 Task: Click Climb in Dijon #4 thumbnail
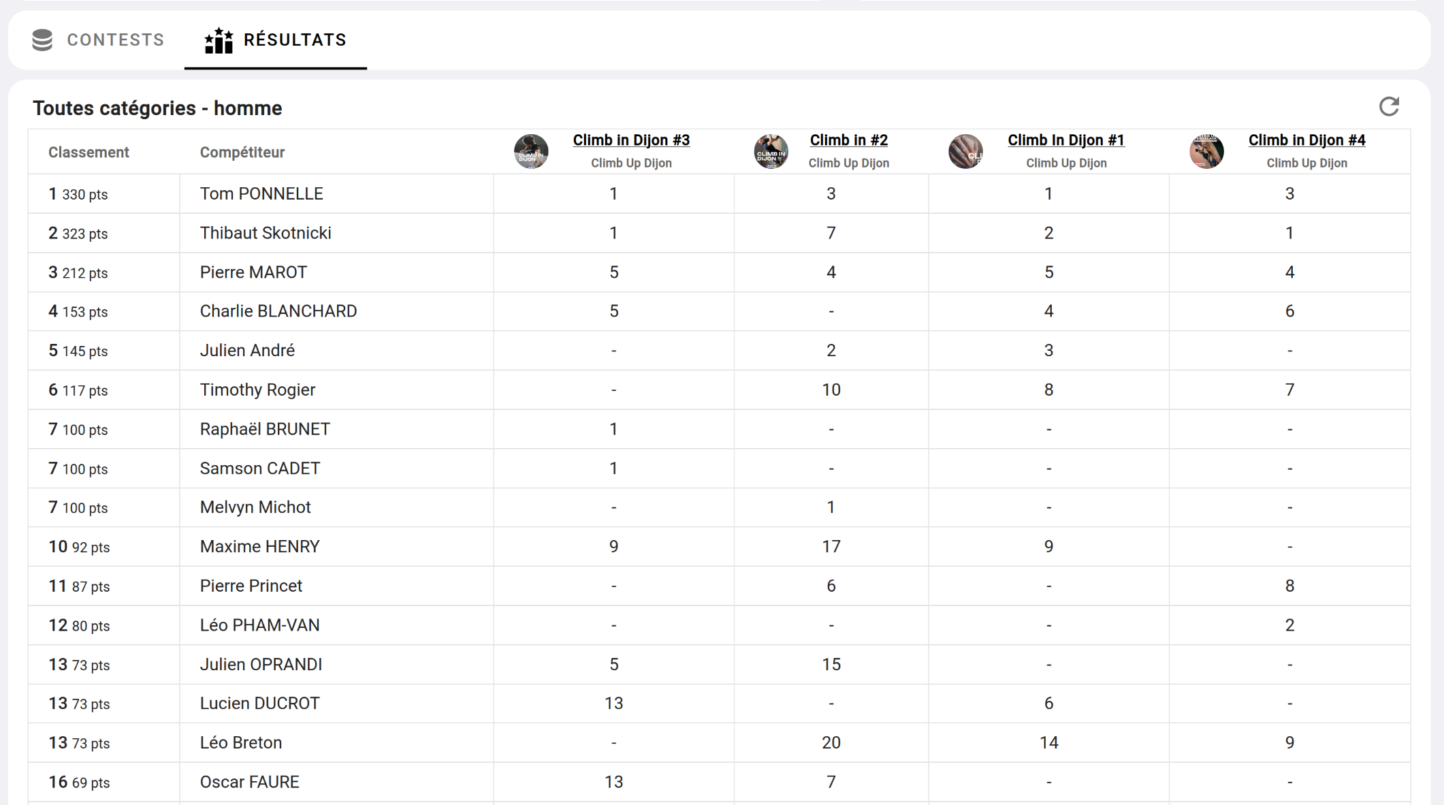[x=1206, y=151]
